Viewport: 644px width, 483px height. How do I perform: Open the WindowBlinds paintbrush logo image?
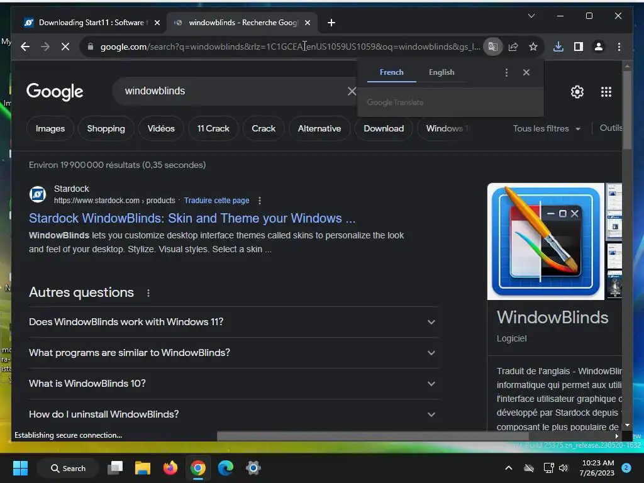[545, 241]
